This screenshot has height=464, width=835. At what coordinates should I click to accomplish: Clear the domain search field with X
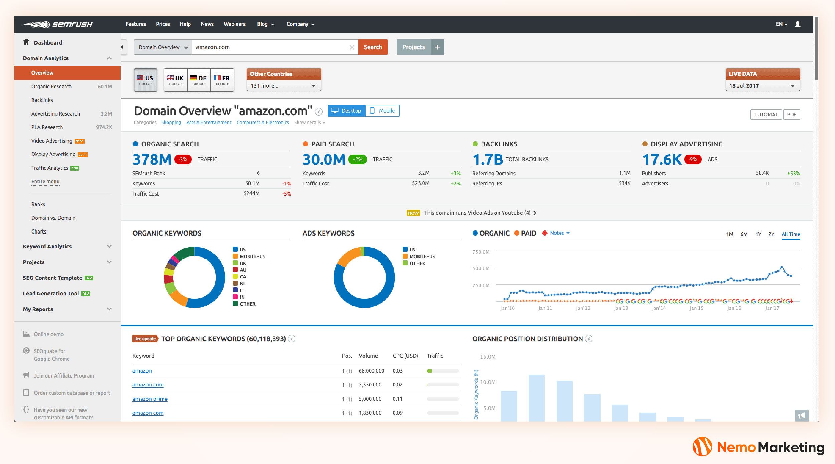point(352,47)
